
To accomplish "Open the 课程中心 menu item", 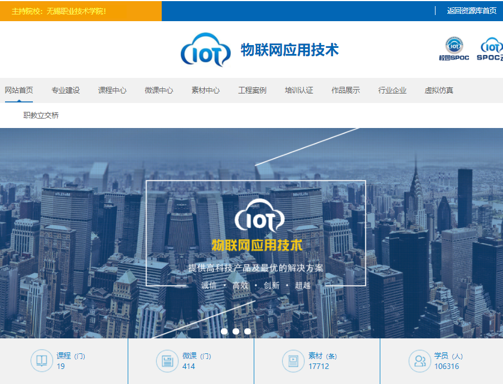I will point(112,90).
